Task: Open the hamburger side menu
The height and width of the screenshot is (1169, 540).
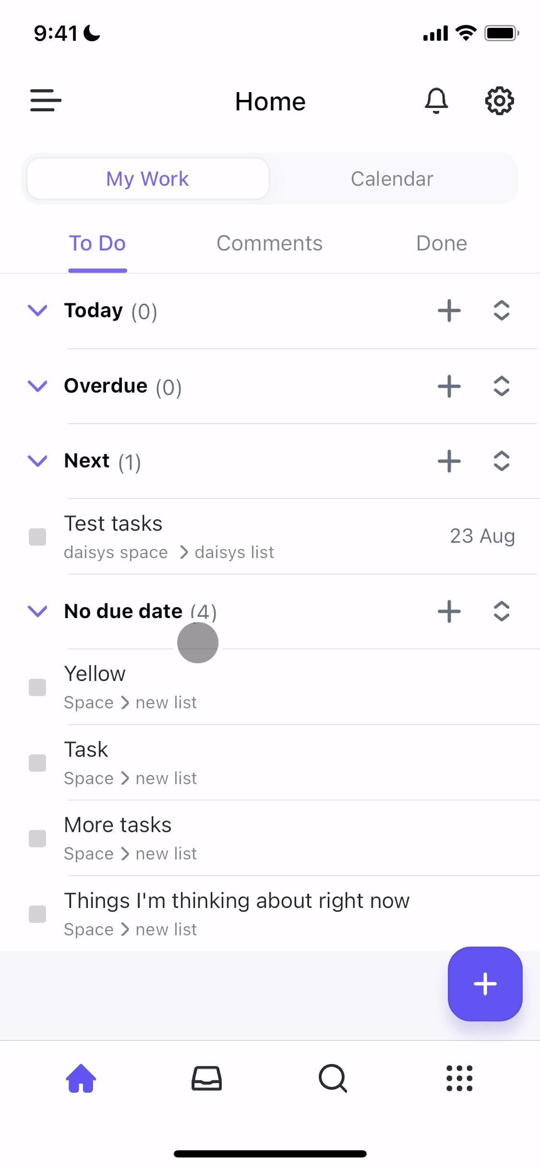Action: pyautogui.click(x=46, y=101)
